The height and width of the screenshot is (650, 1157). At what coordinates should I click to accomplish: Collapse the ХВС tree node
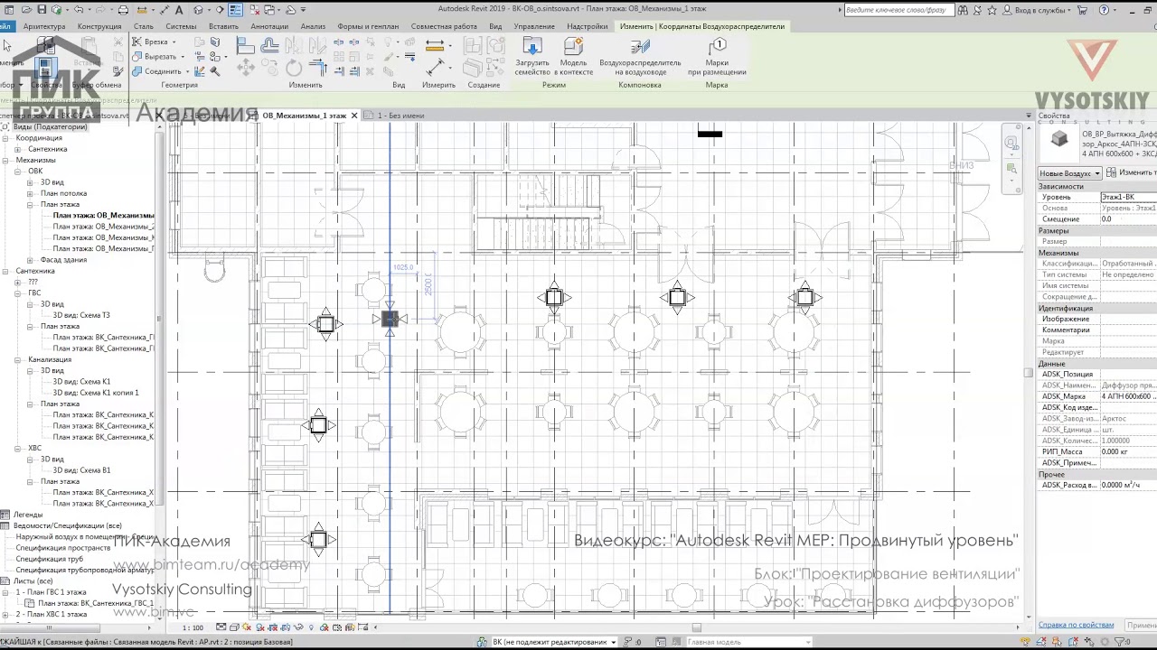17,449
